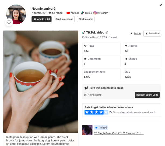Rate content five stars
Screen dimensions: 165x146
tap(106, 112)
